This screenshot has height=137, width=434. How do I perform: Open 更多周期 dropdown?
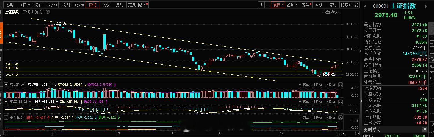137,5
